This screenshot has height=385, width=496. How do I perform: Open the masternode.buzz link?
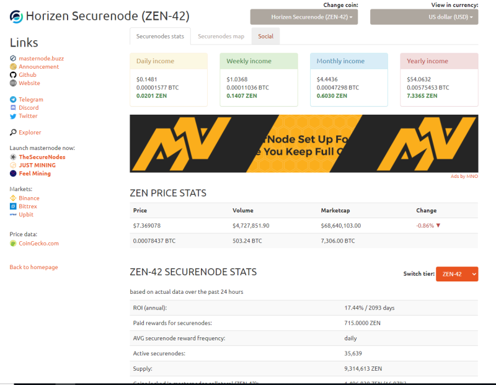coord(41,58)
